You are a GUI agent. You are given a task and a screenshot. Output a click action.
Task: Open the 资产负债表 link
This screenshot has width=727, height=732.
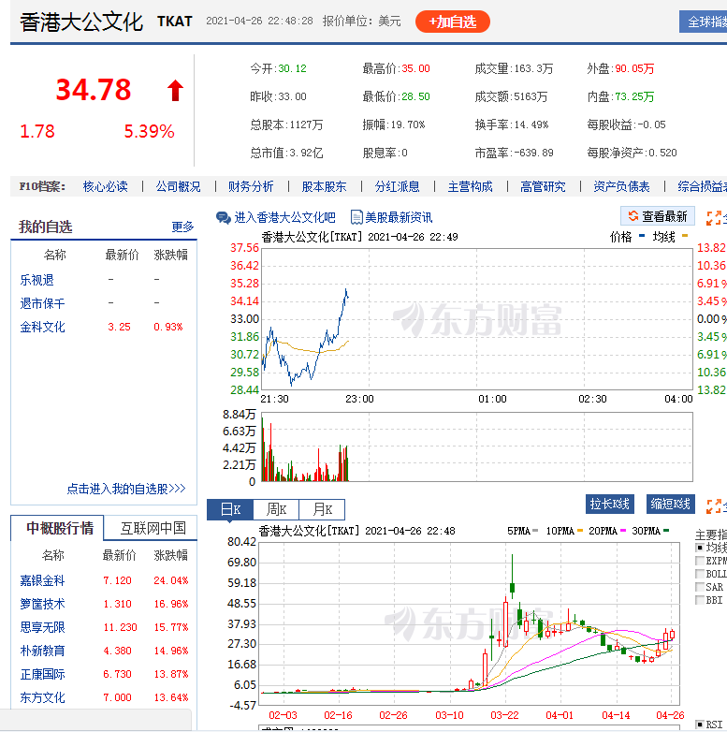tap(621, 186)
